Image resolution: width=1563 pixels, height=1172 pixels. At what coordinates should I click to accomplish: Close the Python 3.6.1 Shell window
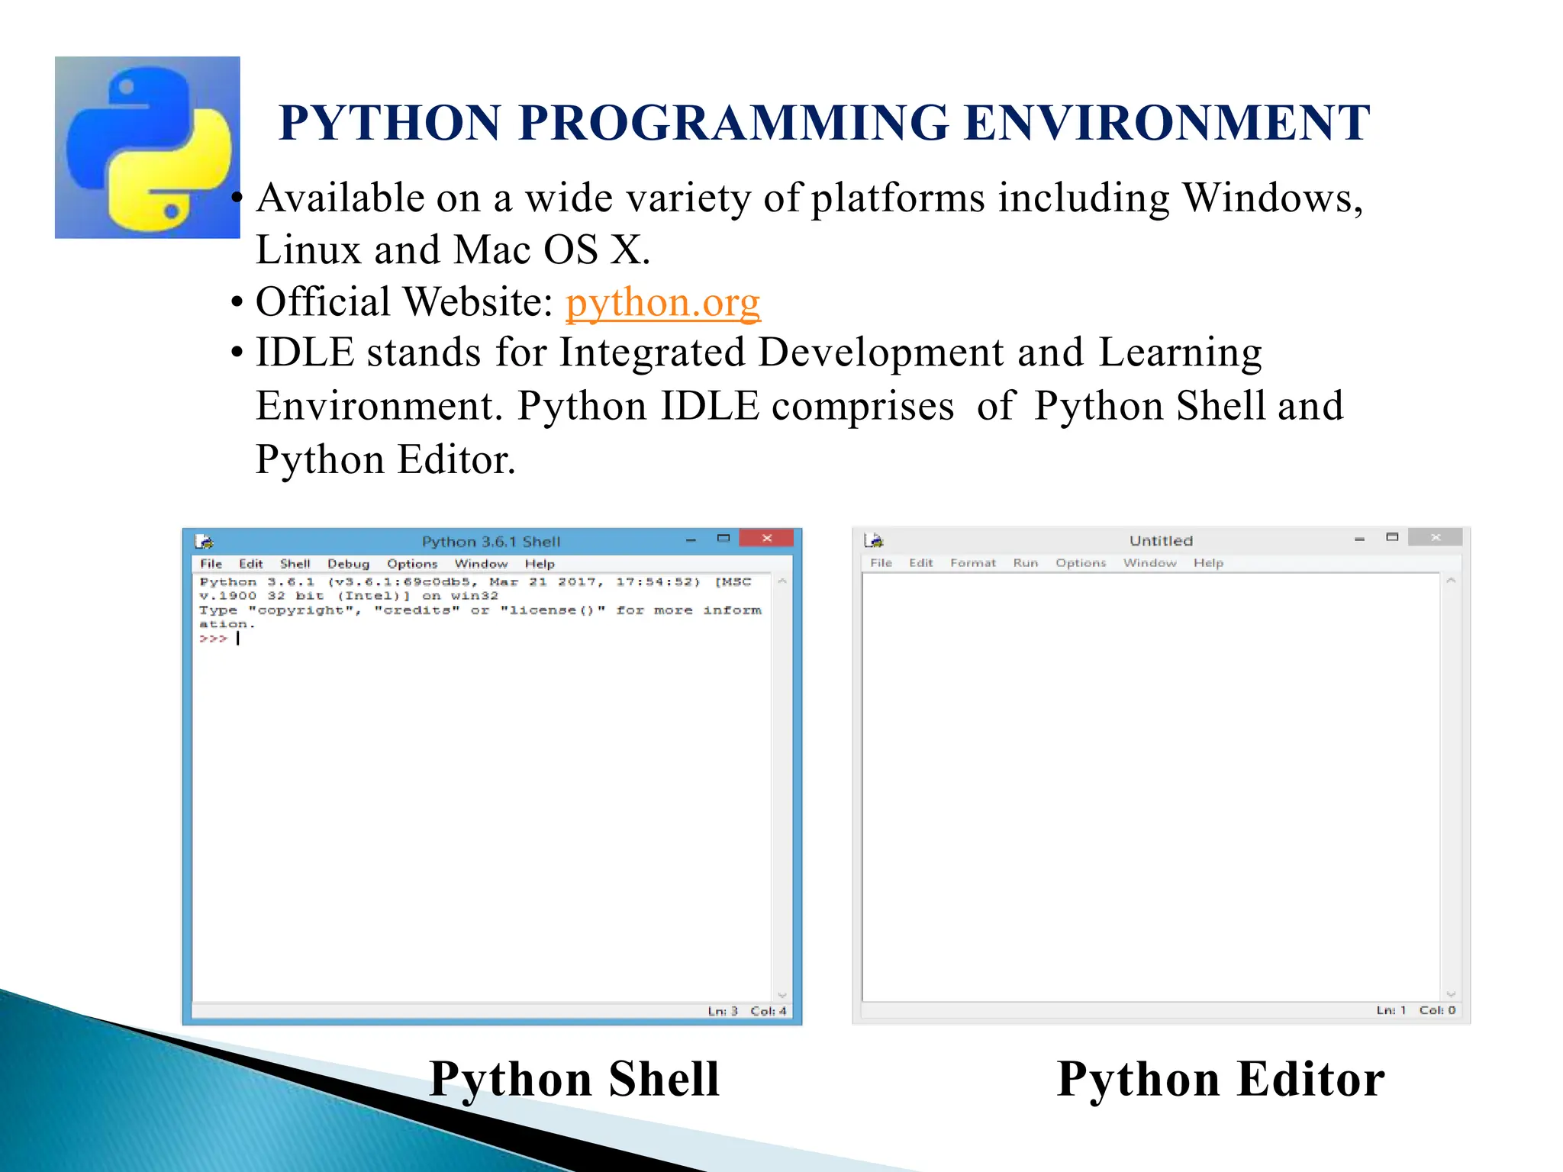tap(766, 539)
